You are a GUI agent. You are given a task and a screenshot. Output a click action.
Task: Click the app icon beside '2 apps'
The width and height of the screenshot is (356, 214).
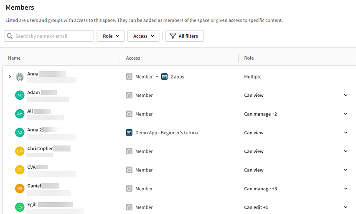coord(164,77)
